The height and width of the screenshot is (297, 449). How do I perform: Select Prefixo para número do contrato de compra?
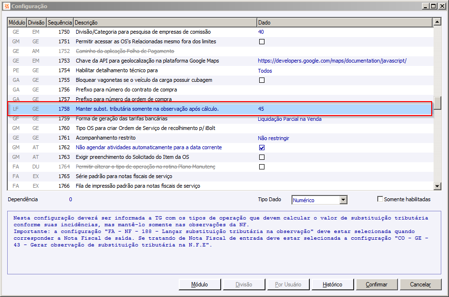220,90
